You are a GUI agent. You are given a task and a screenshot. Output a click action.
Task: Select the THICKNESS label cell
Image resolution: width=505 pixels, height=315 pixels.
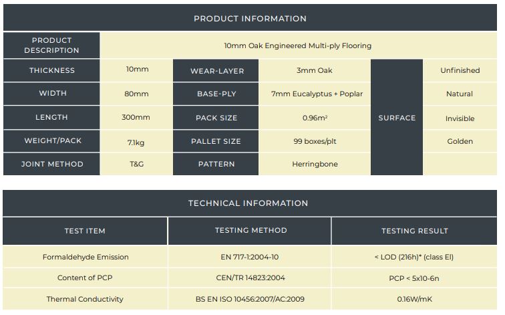pos(51,70)
